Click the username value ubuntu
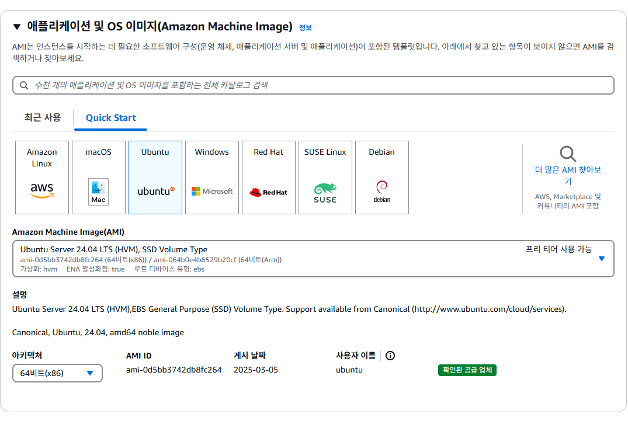Image resolution: width=628 pixels, height=421 pixels. (349, 370)
